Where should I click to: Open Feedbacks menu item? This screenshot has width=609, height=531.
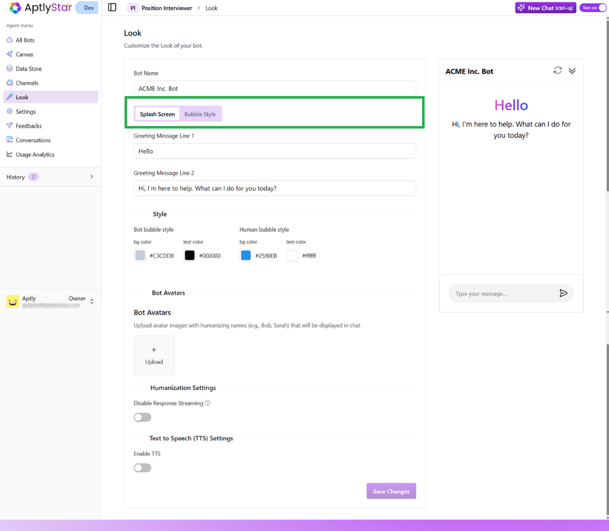point(50,126)
